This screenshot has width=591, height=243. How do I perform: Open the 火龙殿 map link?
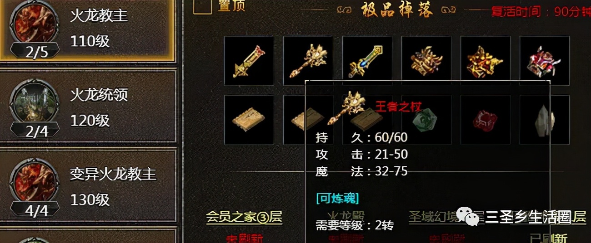click(x=346, y=217)
